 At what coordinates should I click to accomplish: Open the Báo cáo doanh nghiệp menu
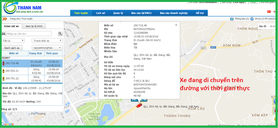(173, 13)
